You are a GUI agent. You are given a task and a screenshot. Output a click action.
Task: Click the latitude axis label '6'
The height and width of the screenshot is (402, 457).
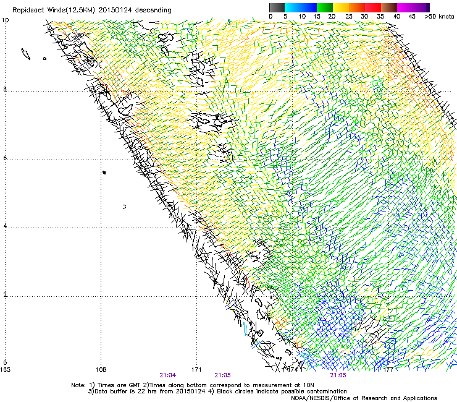click(x=5, y=158)
